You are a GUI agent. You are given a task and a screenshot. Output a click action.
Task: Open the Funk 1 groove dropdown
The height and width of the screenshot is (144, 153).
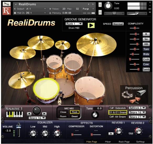coord(74,24)
